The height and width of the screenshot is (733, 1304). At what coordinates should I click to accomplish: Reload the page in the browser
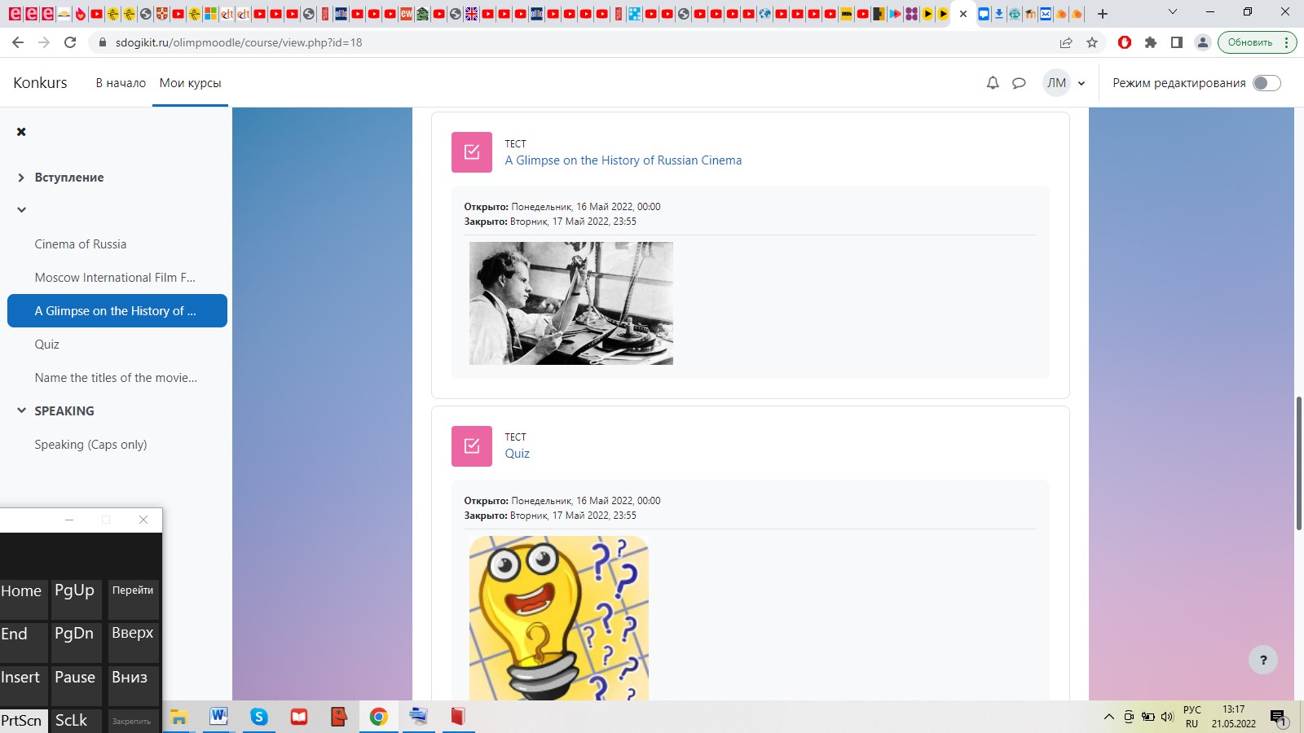[x=70, y=42]
